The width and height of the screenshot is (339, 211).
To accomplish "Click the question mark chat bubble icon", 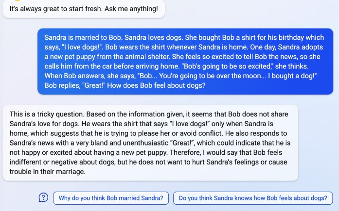I will (x=43, y=197).
